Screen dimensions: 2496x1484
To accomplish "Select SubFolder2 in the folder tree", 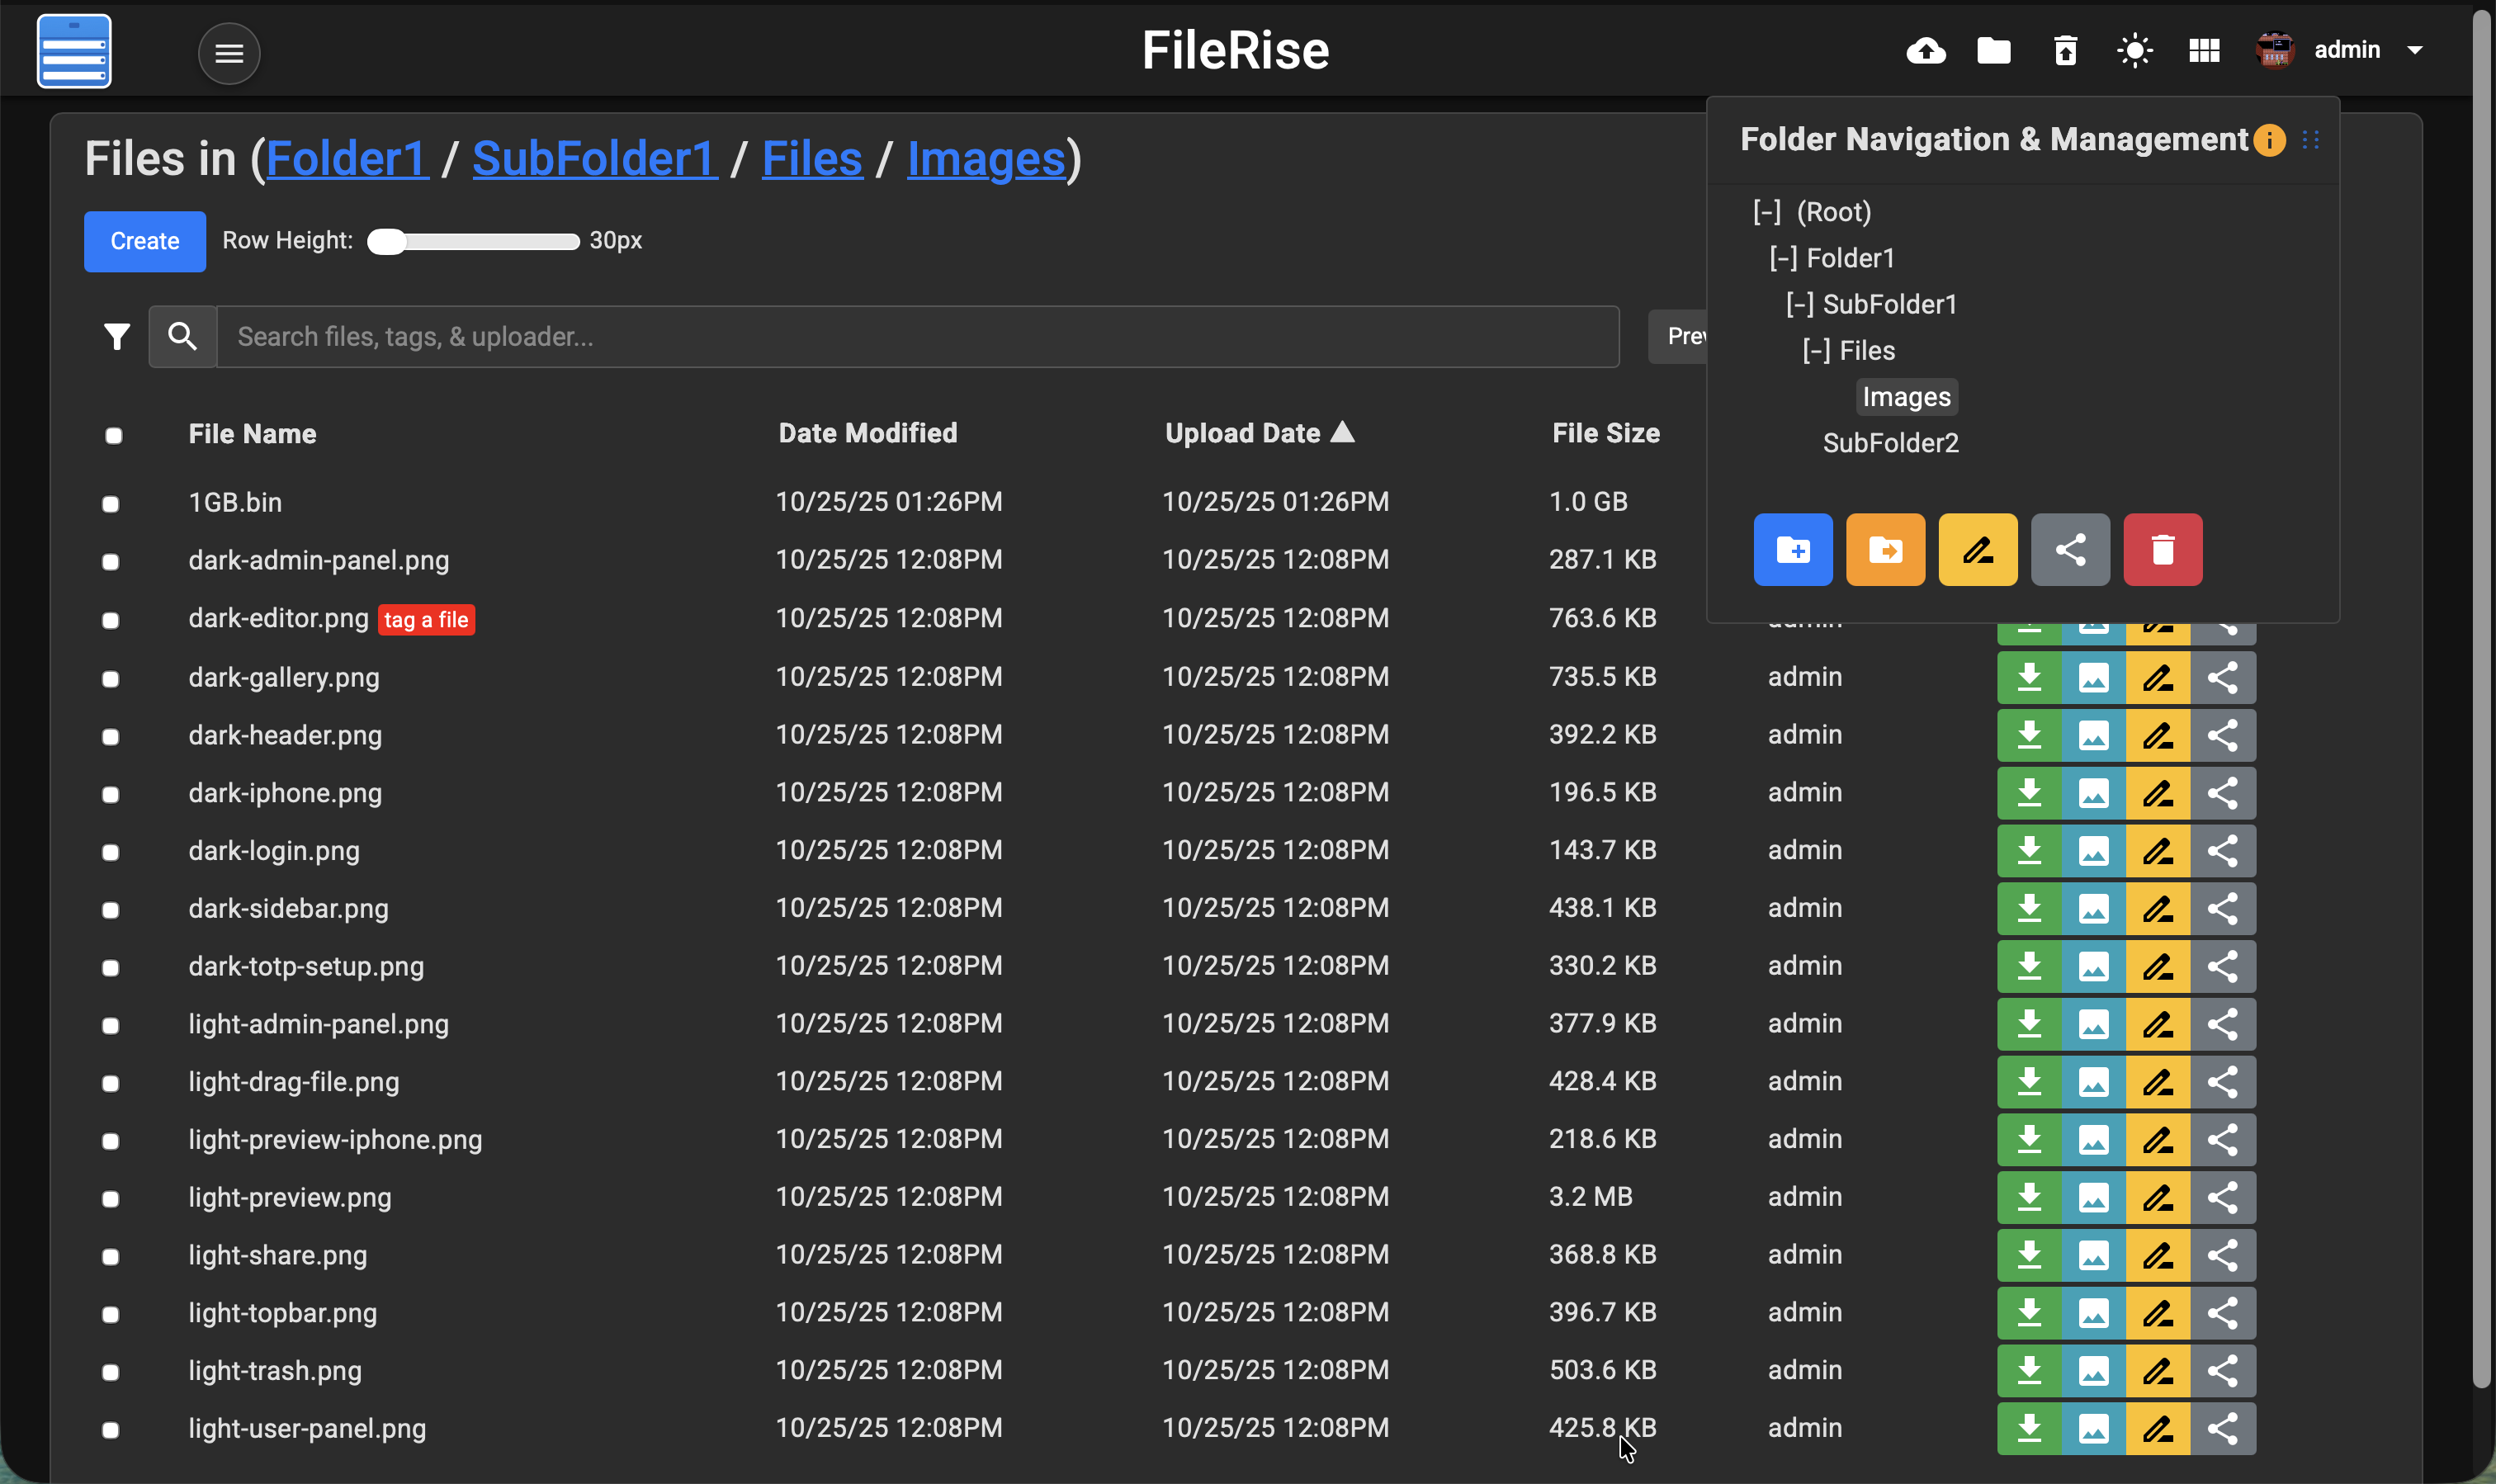I will coord(1889,443).
